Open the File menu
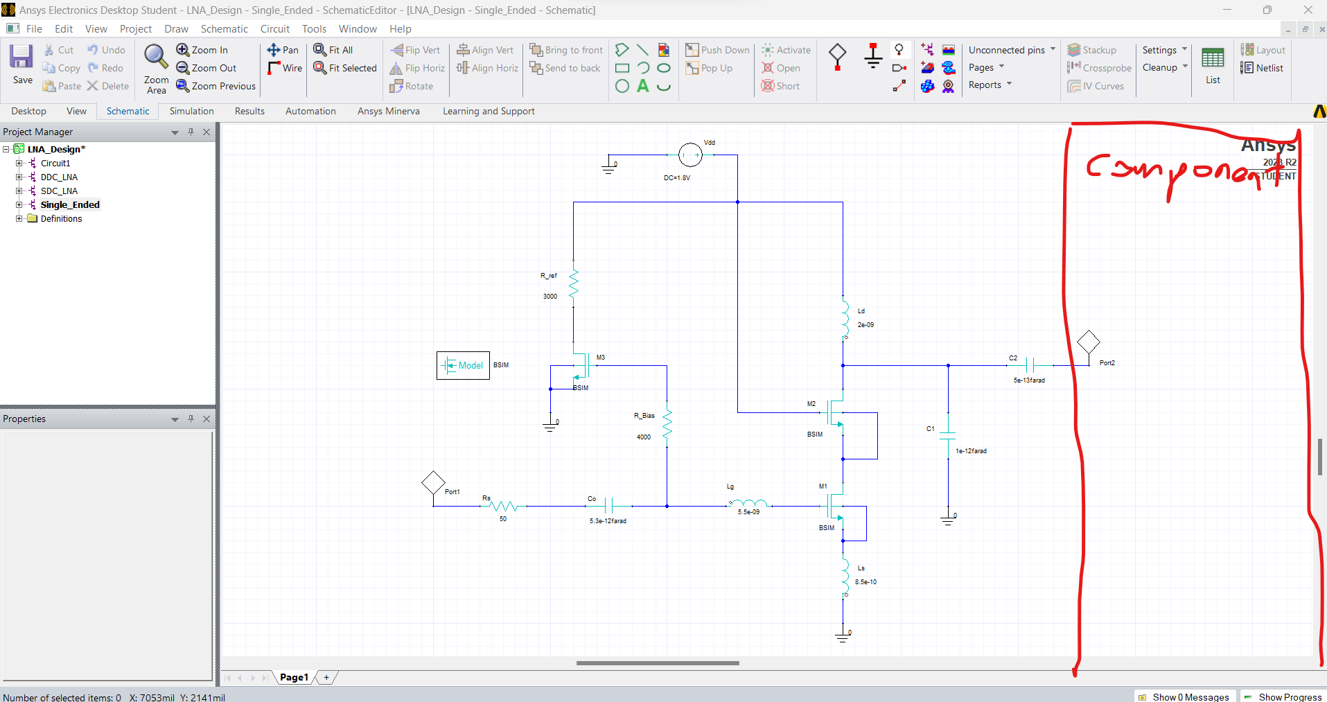 point(34,29)
